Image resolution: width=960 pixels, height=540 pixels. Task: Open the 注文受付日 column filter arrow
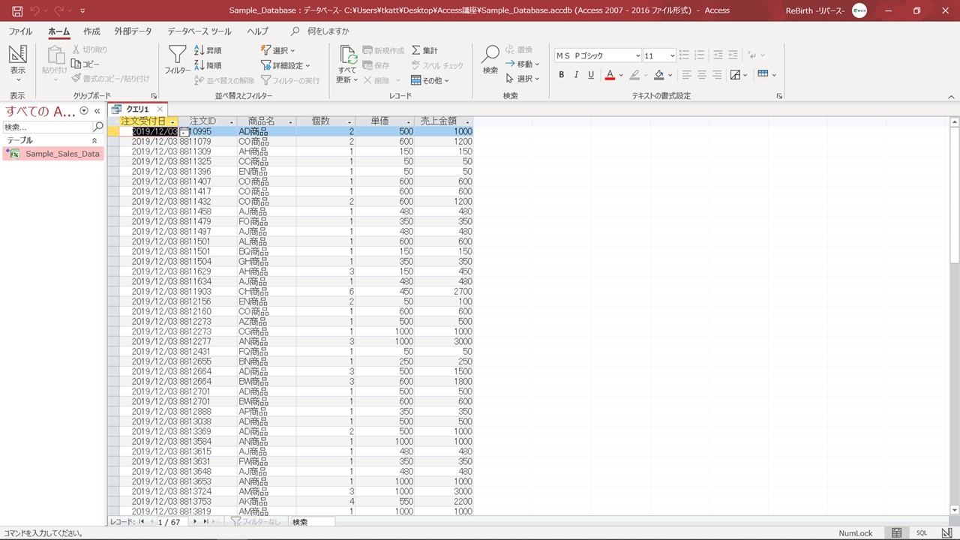coord(173,121)
